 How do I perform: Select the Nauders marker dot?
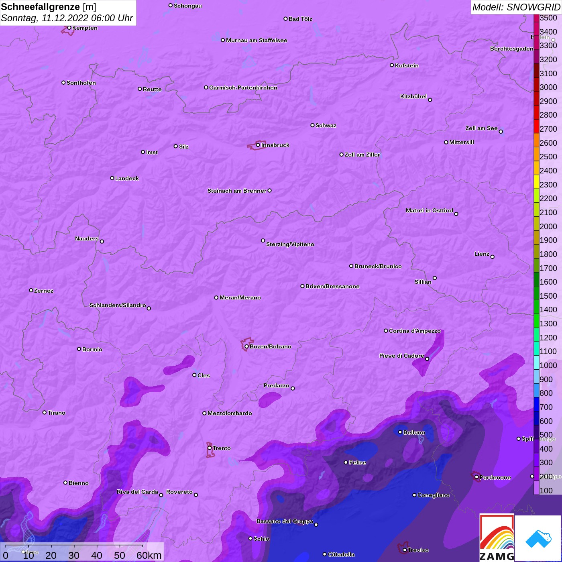[102, 241]
